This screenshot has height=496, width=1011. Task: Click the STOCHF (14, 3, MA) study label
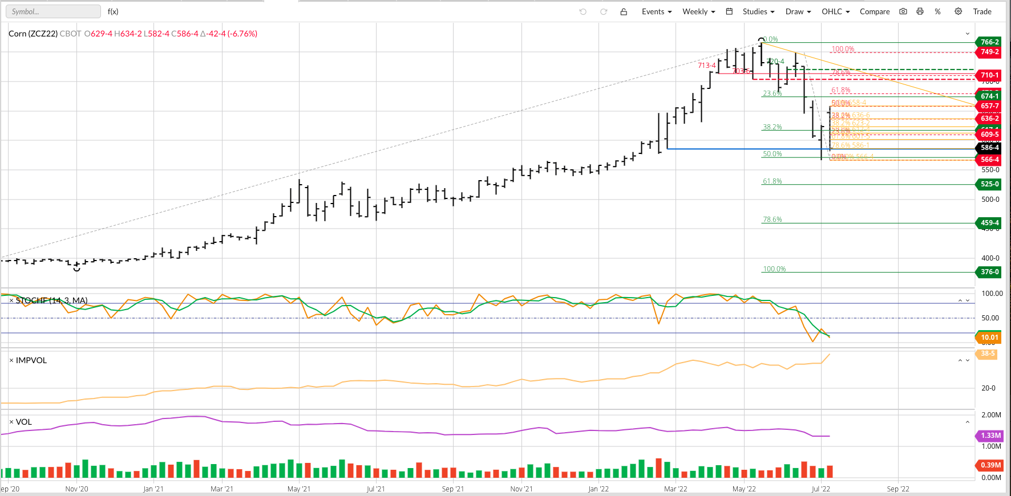pyautogui.click(x=52, y=300)
